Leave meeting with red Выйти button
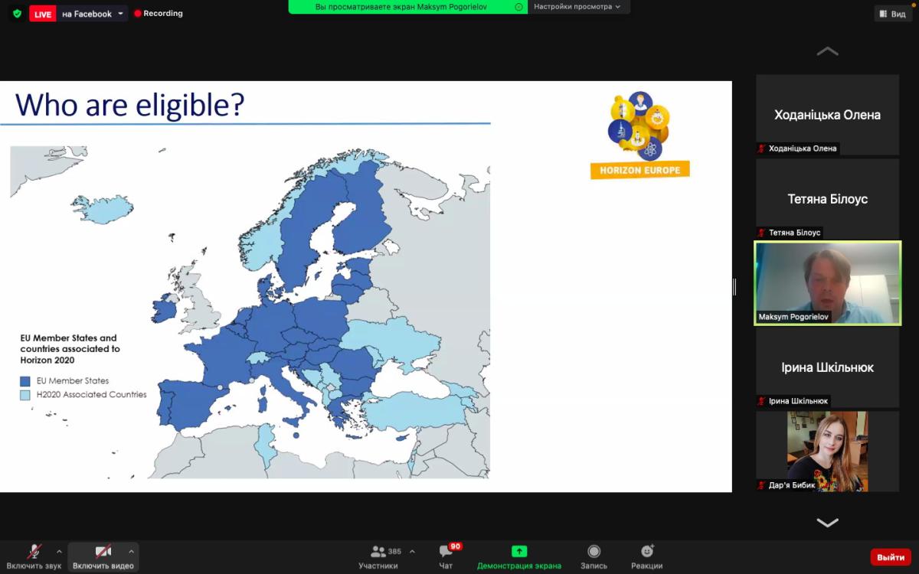 pyautogui.click(x=891, y=557)
